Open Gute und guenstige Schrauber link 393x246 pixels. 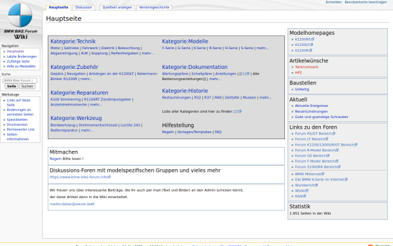click(322, 117)
